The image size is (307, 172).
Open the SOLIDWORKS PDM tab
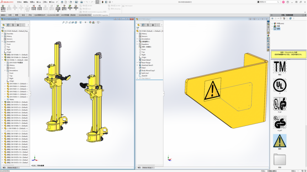(x=84, y=15)
